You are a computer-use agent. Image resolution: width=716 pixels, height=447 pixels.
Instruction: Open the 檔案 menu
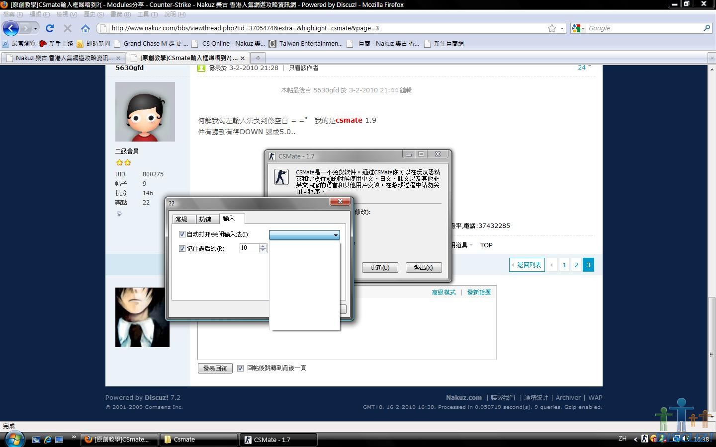[13, 14]
